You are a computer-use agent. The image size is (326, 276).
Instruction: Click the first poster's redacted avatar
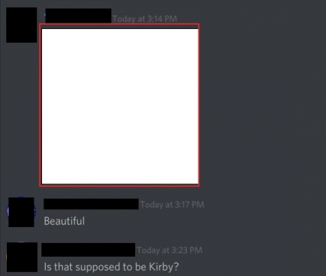click(x=21, y=25)
